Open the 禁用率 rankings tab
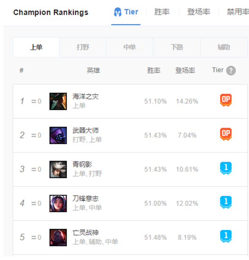The width and height of the screenshot is (249, 260). click(238, 12)
